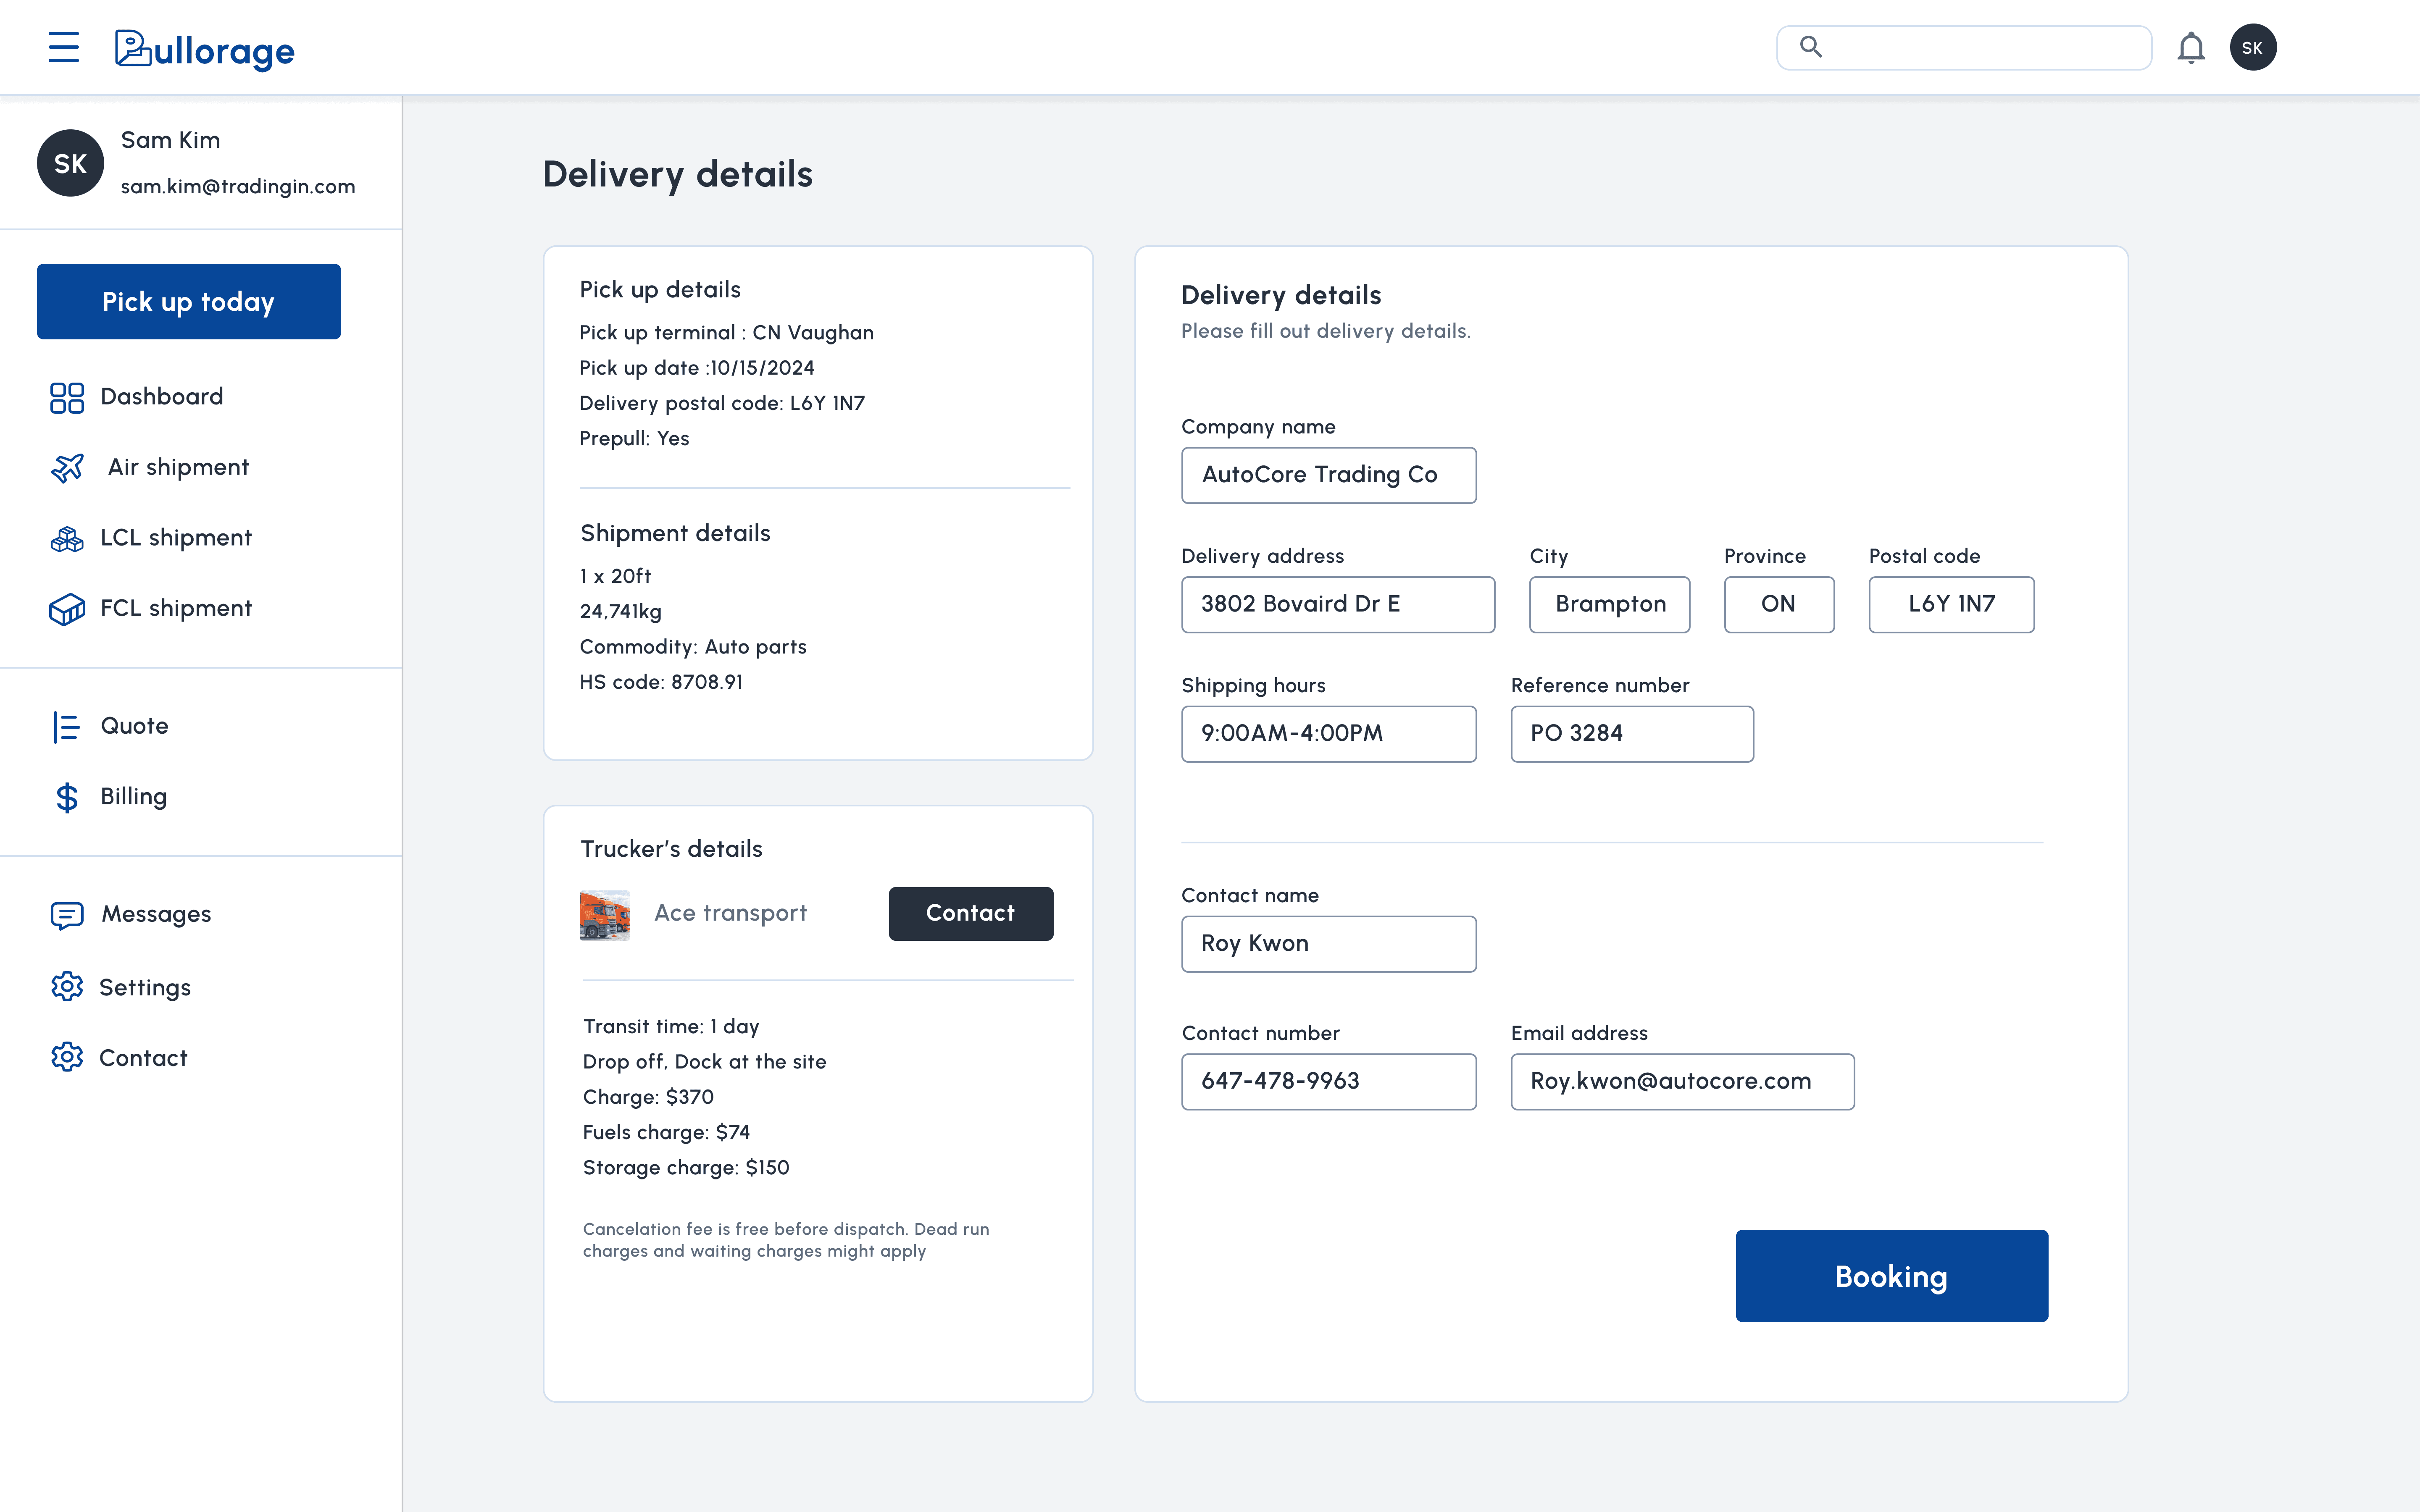This screenshot has width=2420, height=1512.
Task: Click the Dashboard grid icon
Action: pos(67,397)
